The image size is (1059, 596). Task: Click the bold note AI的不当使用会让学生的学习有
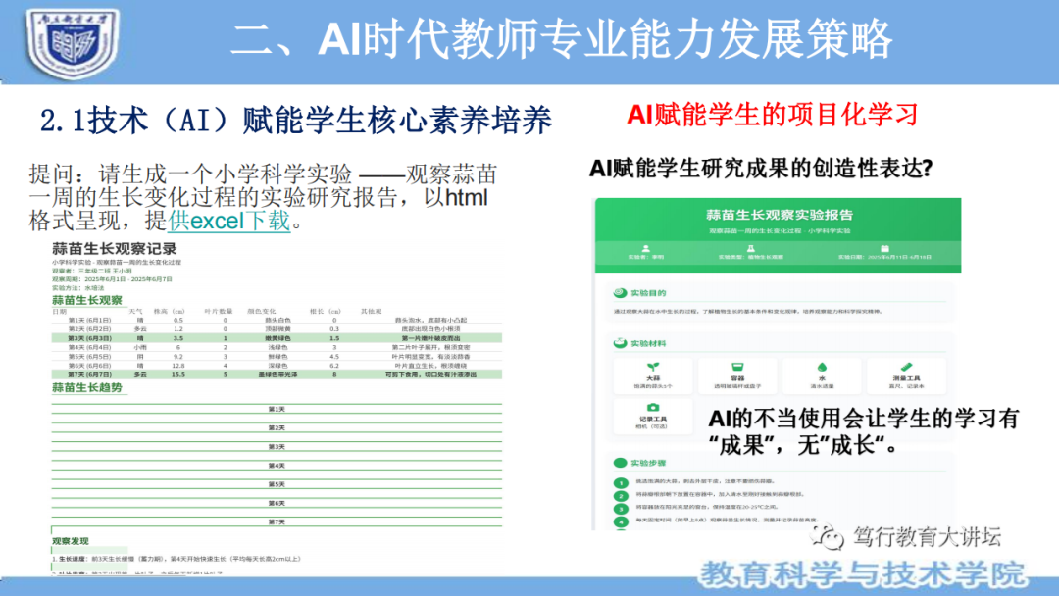tap(864, 420)
